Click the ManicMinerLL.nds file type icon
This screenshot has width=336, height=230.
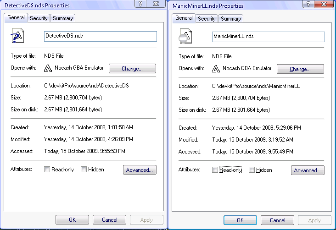click(185, 37)
